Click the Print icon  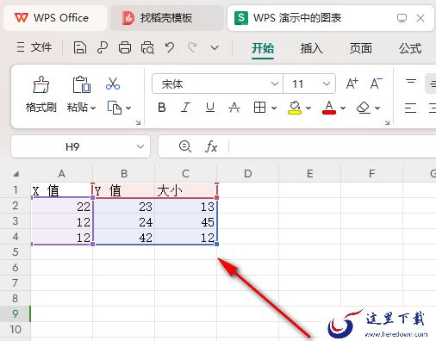[125, 47]
